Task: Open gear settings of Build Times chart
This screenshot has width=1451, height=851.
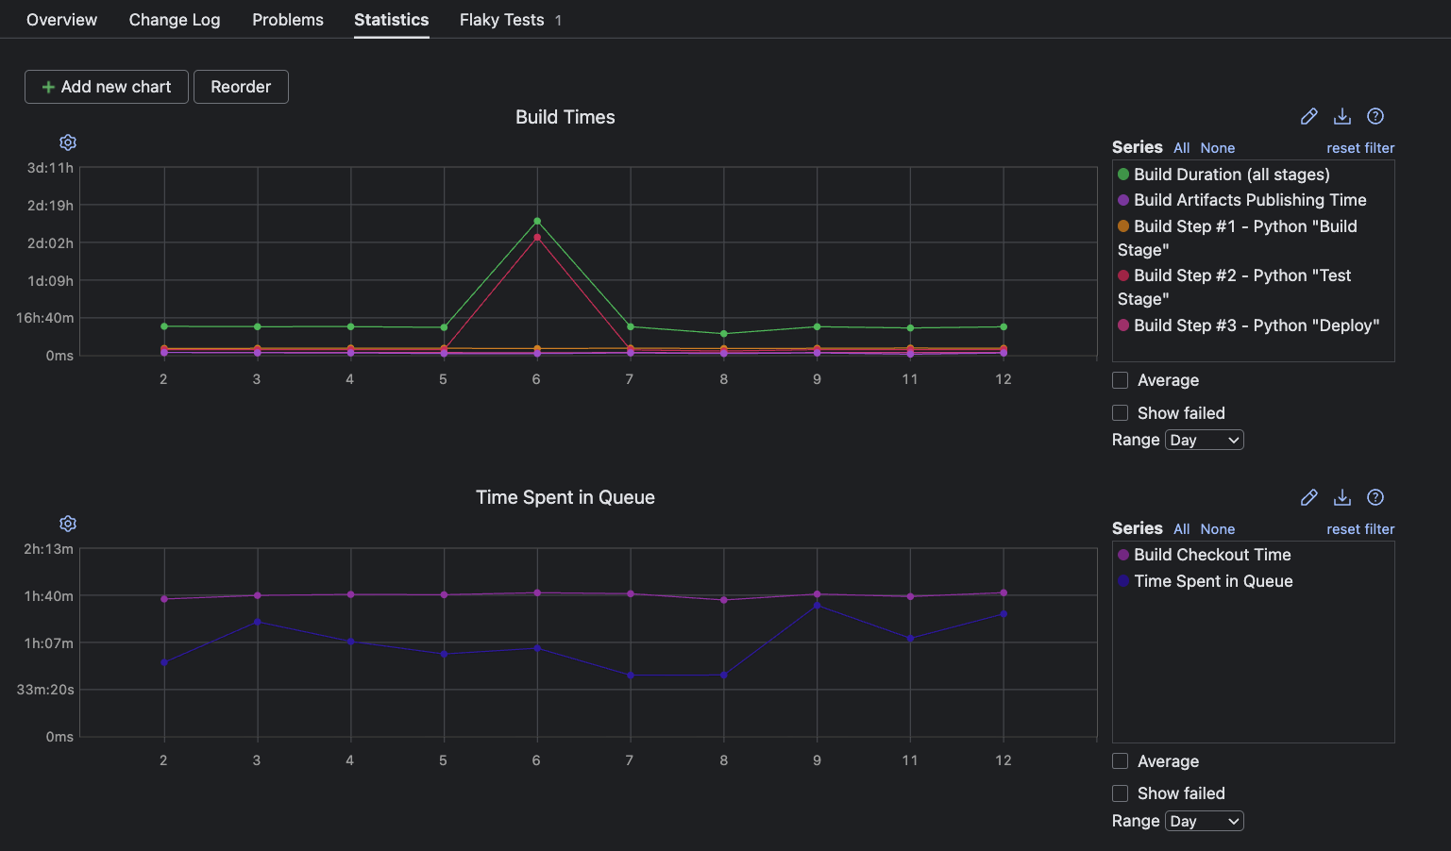Action: (68, 142)
